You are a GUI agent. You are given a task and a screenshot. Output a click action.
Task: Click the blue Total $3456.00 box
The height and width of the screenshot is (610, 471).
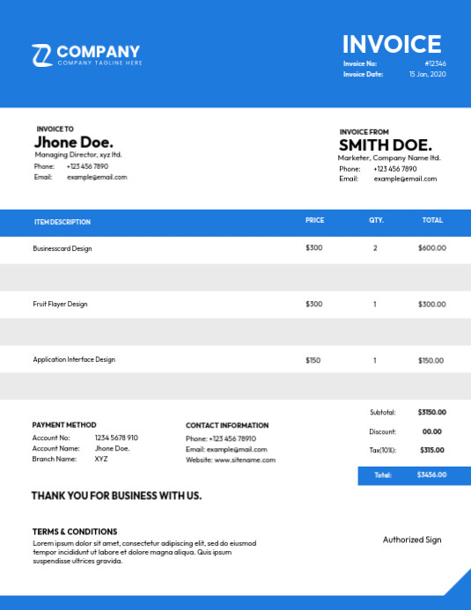click(414, 475)
